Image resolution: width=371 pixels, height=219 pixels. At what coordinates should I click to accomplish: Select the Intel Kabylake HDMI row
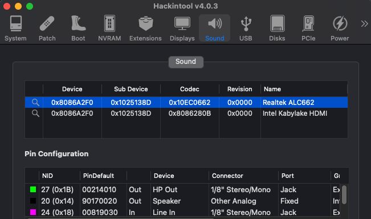tap(186, 113)
